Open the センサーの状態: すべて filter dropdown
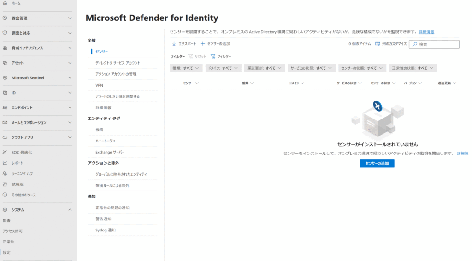 pos(362,68)
